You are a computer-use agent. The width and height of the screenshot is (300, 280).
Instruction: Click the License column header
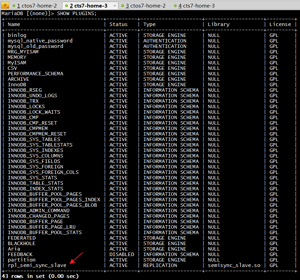click(x=280, y=24)
